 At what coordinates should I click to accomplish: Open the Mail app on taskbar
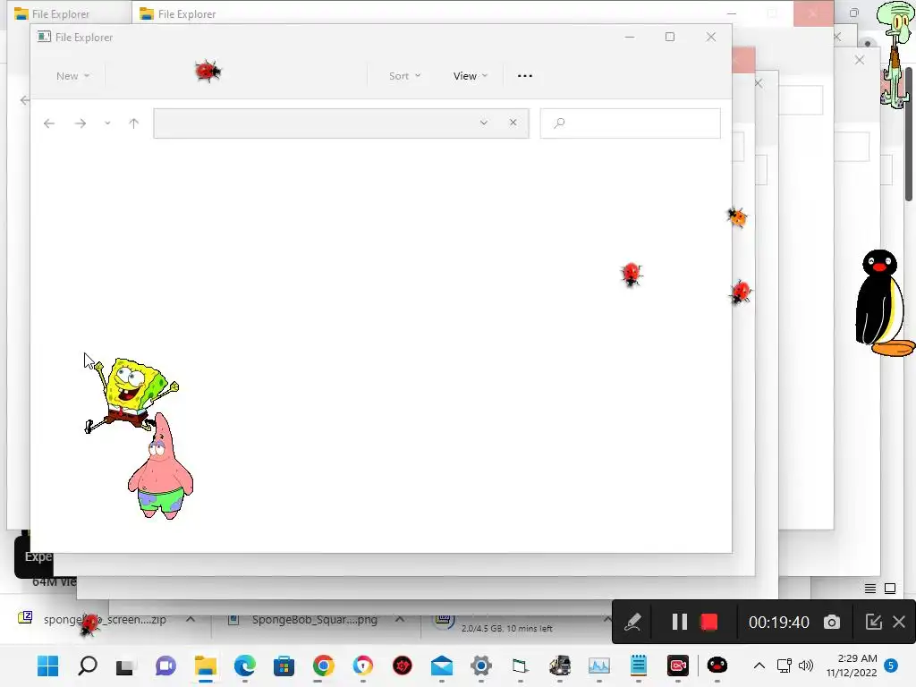tap(442, 666)
